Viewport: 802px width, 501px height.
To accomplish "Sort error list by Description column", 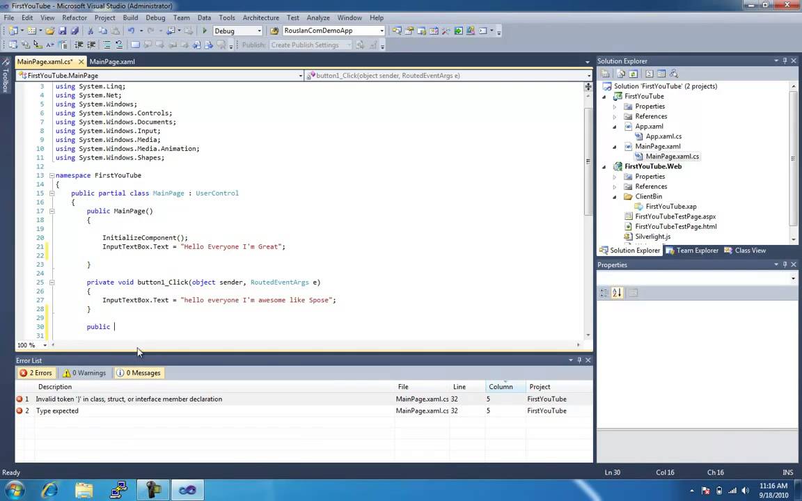I will [x=215, y=386].
